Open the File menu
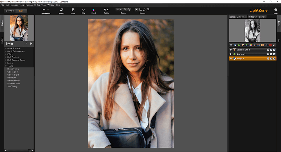Viewport: 281px width, 152px height. [x=2, y=5]
